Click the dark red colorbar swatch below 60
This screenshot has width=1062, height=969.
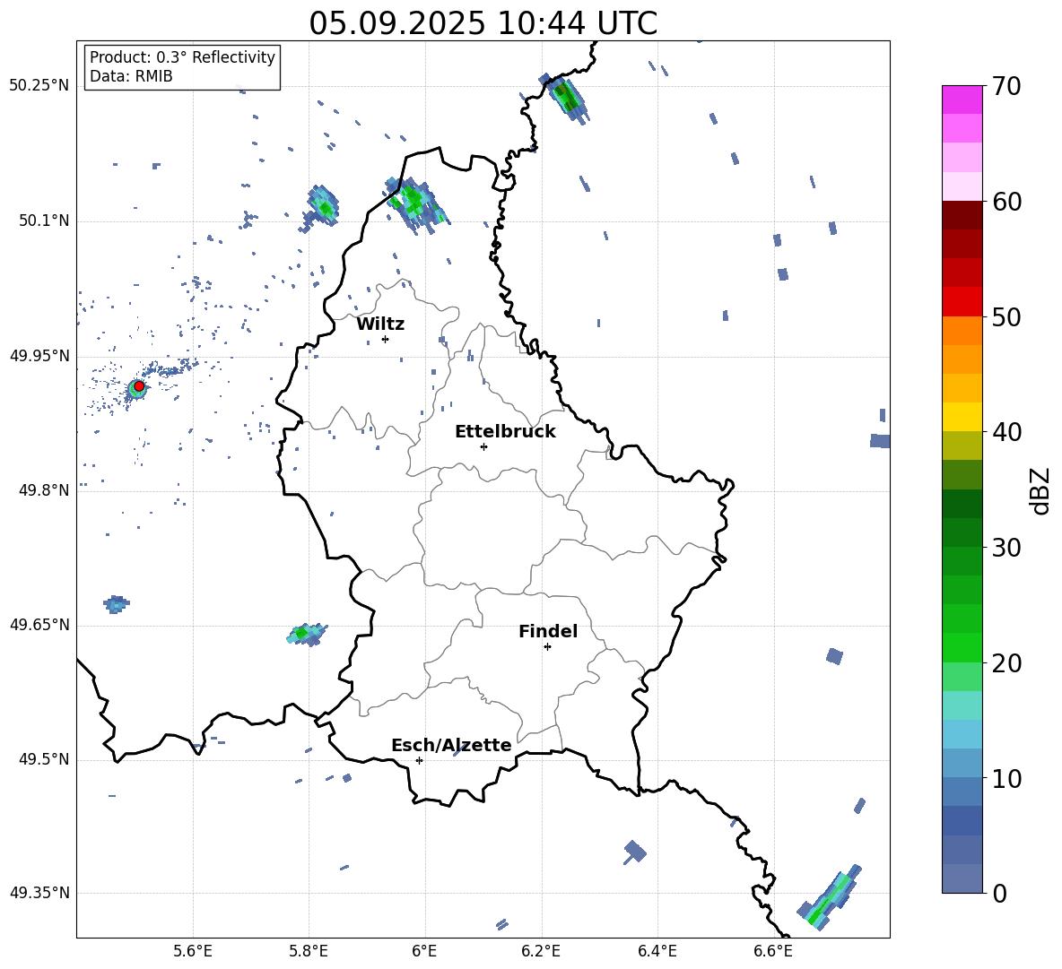962,215
